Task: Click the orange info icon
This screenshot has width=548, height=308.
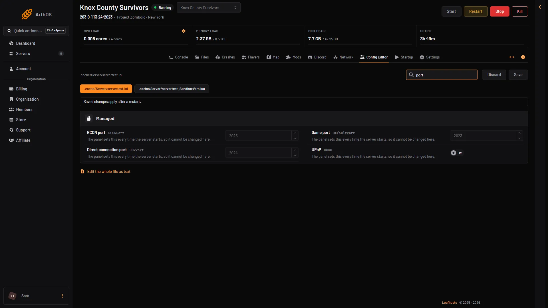Action: 523,57
